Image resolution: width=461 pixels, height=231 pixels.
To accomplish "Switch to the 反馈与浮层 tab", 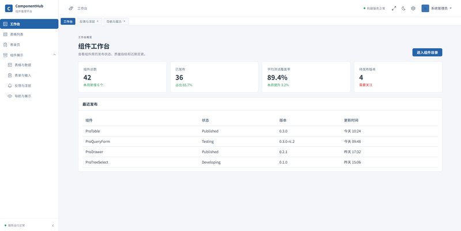I will [x=88, y=21].
